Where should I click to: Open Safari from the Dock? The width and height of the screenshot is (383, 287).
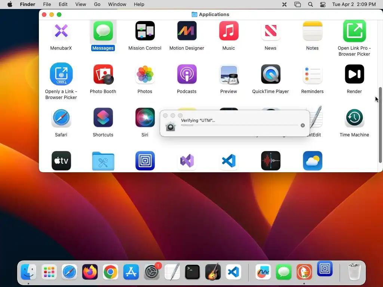pos(69,272)
